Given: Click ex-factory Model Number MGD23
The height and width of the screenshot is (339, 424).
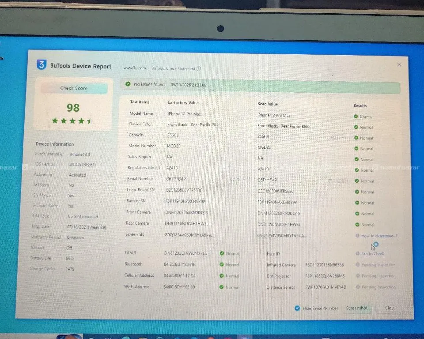Looking at the screenshot, I should coord(174,146).
